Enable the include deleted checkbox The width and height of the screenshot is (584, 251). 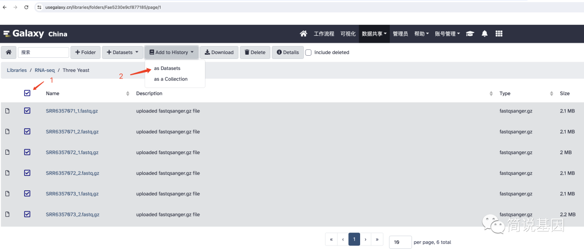308,52
